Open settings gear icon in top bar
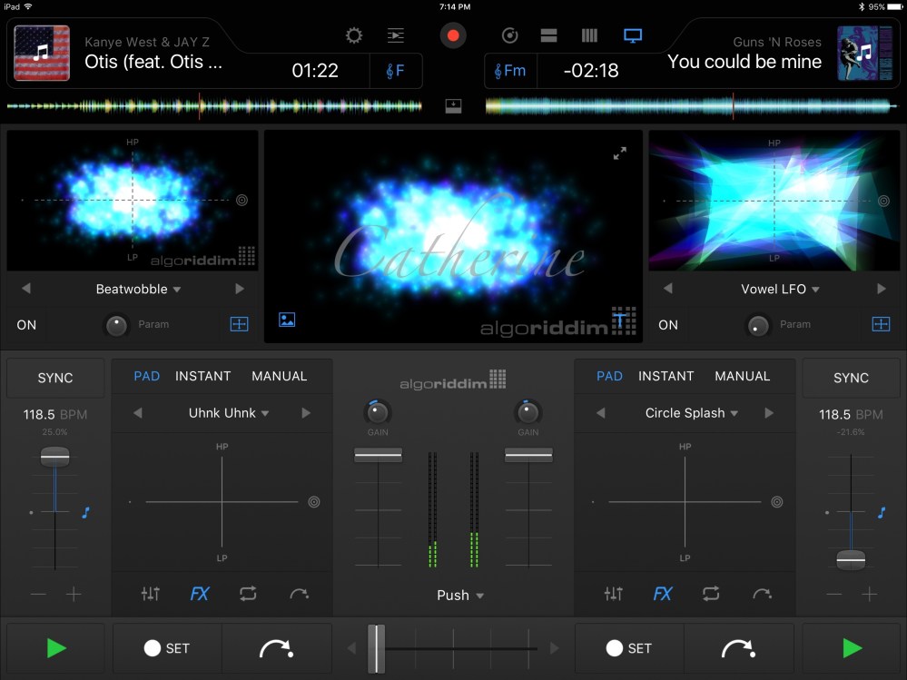 (x=354, y=35)
